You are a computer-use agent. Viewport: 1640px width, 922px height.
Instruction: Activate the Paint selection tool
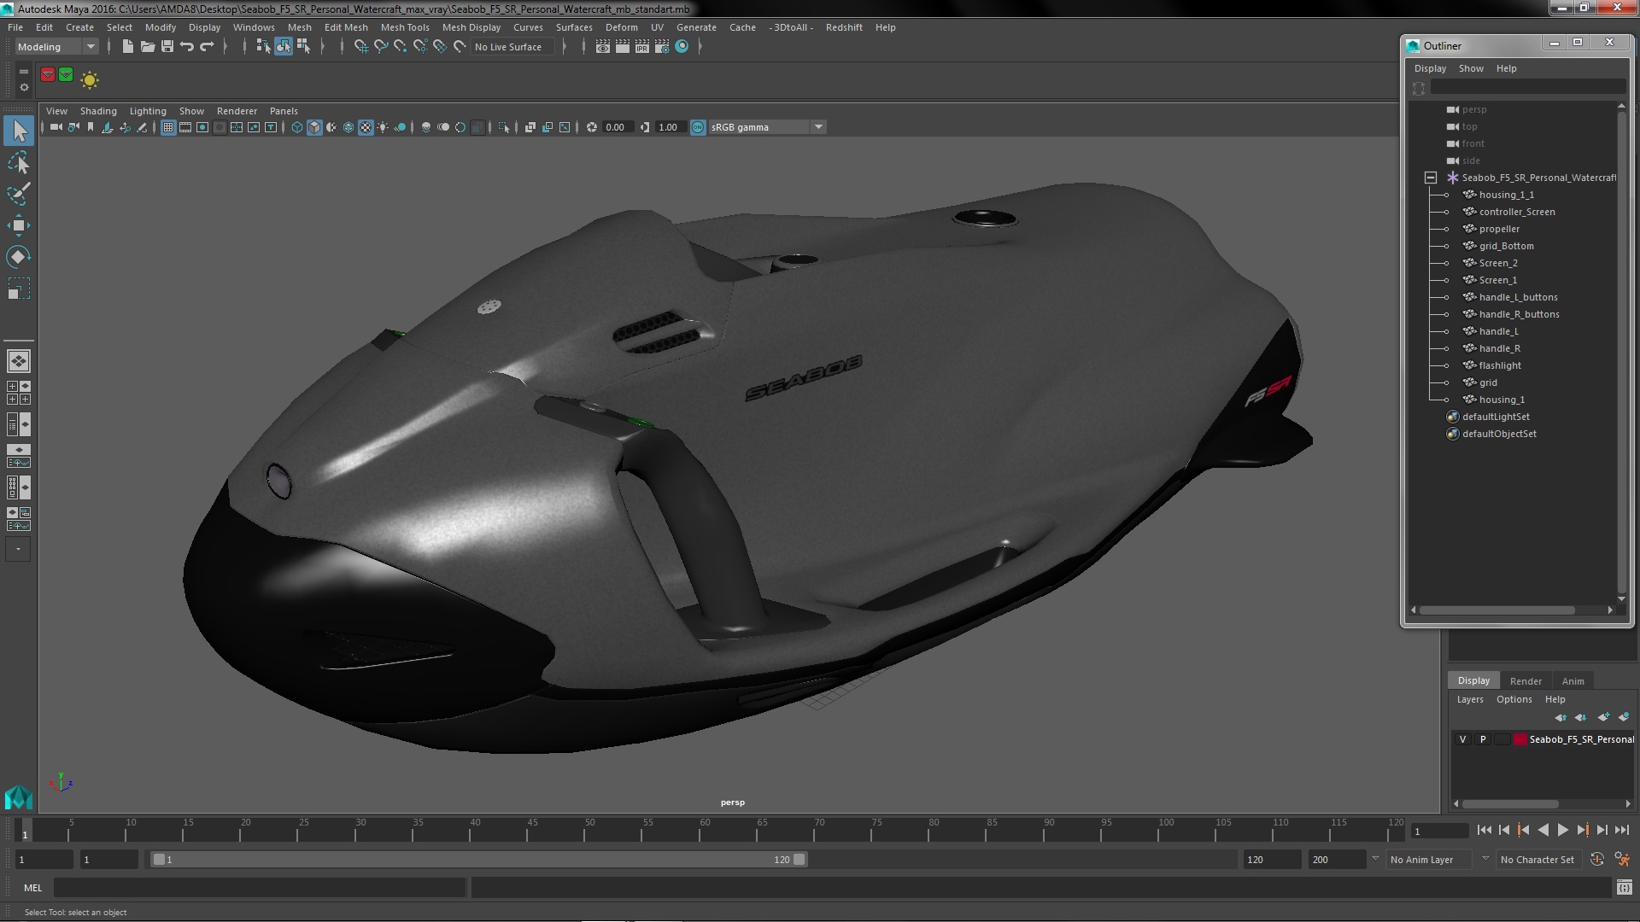[x=19, y=194]
